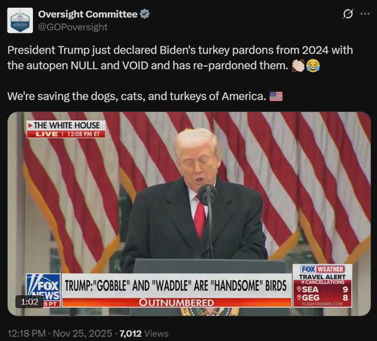The width and height of the screenshot is (377, 341).
Task: Click the 7,012 Views counter
Action: [x=144, y=333]
